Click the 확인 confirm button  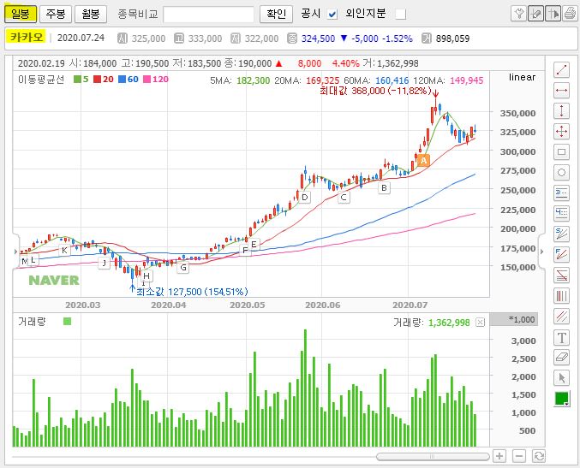(x=276, y=14)
